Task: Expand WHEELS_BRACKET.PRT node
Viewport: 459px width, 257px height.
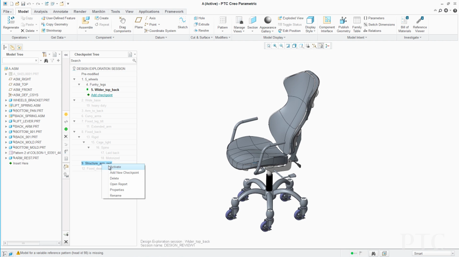Action: coord(6,100)
